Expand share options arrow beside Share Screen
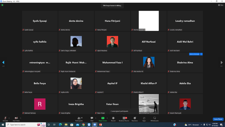Screen dimensions: 225x127 (107, 118)
